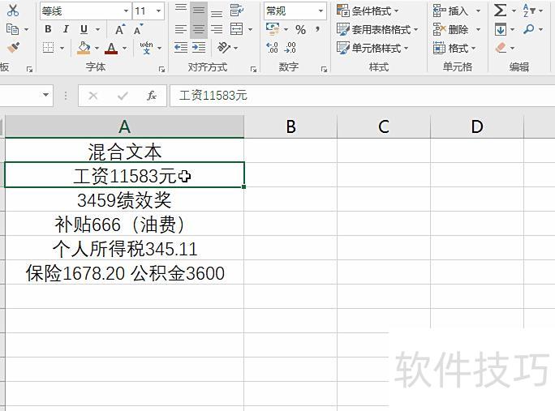
Task: Open underline style dropdown arrow
Action: pos(97,29)
